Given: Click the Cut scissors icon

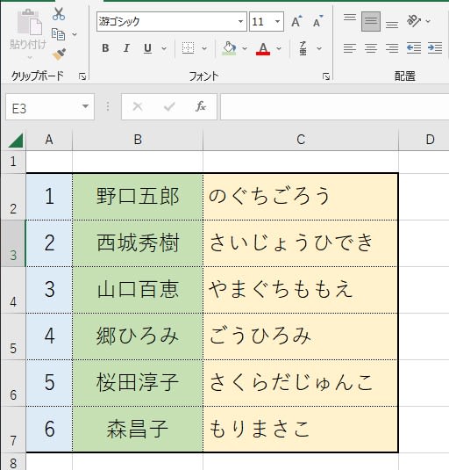Looking at the screenshot, I should tap(59, 14).
